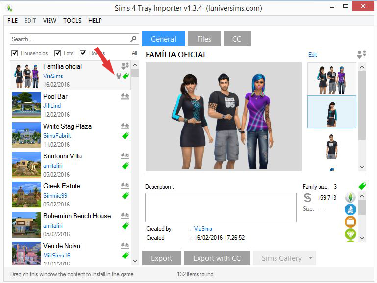Screen dimensions: 377x283
Task: Select the Greek Estate list entry
Action: pos(71,195)
